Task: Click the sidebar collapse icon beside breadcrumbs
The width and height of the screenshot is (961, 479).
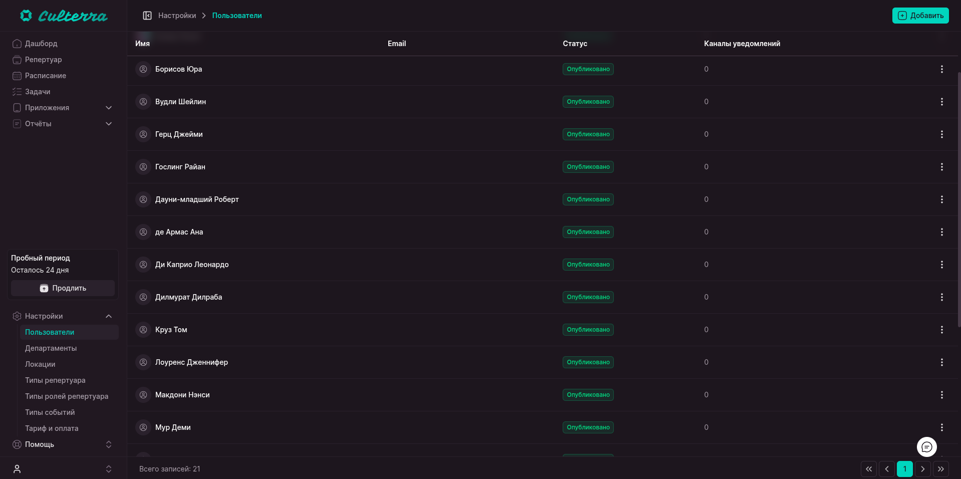Action: (147, 16)
